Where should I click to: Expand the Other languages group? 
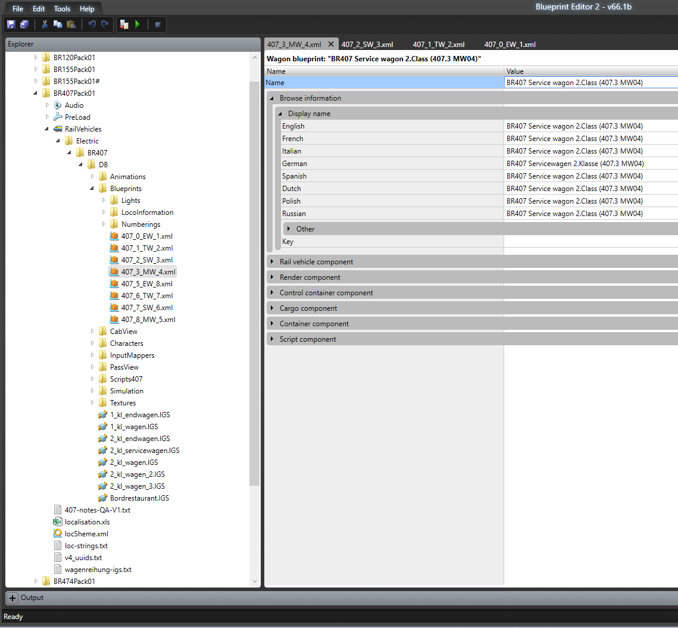click(x=289, y=229)
